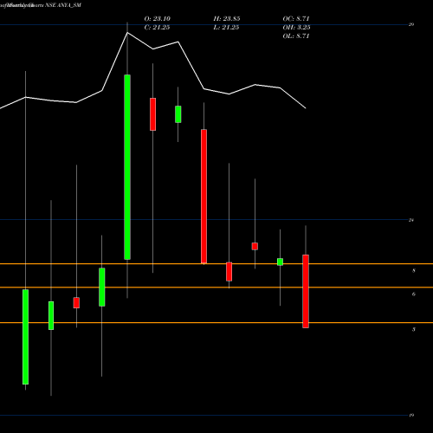Click the white moving average line peak
433x433 pixels.
coord(127,33)
